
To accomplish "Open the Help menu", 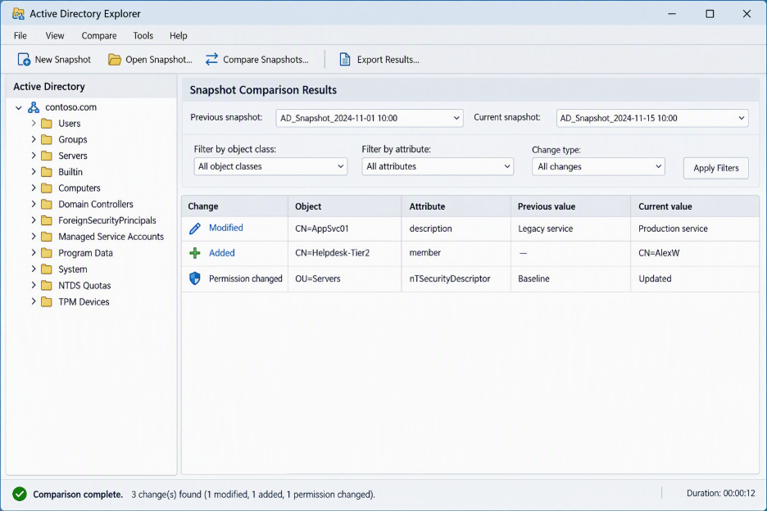I will click(x=178, y=36).
